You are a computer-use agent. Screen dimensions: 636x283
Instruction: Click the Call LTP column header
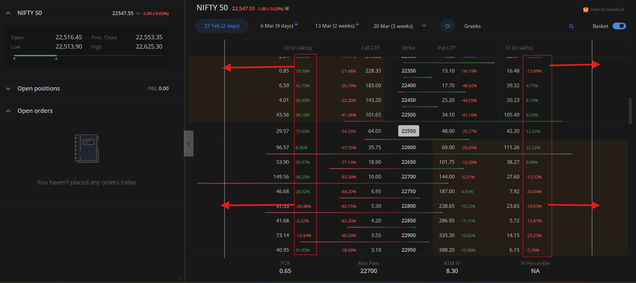(370, 48)
